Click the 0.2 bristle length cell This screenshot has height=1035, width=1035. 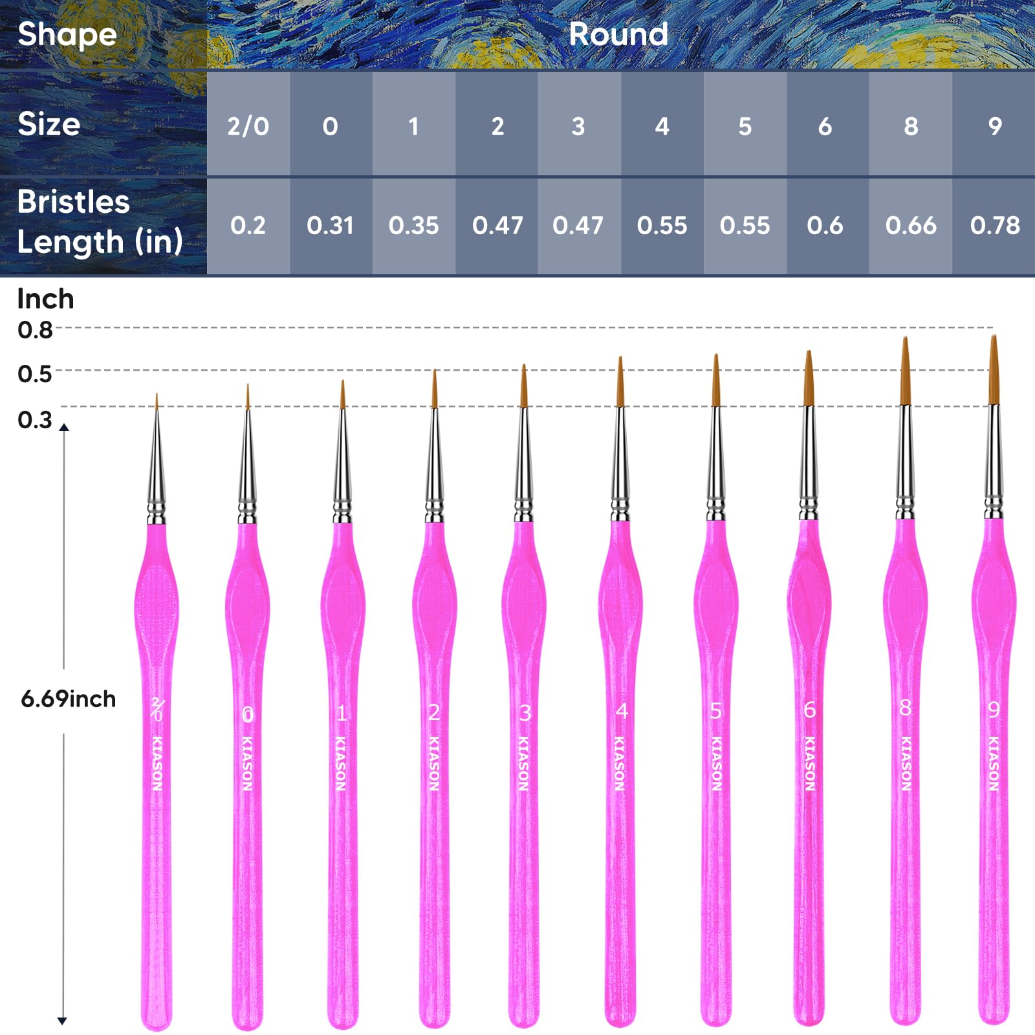tap(248, 226)
